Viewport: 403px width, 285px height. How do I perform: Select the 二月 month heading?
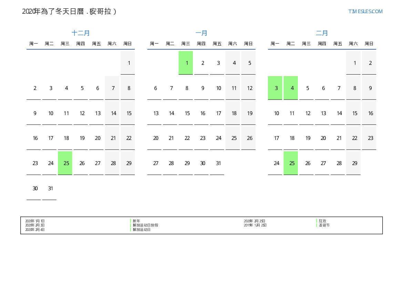pyautogui.click(x=322, y=33)
